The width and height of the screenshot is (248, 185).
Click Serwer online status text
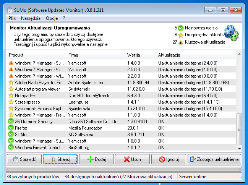tap(193, 177)
